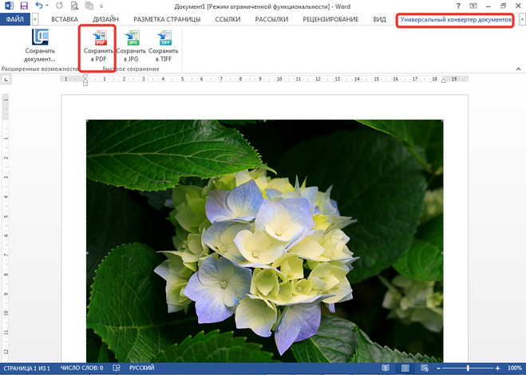The width and height of the screenshot is (526, 375).
Task: Zoom out with the minus button
Action: point(439,369)
